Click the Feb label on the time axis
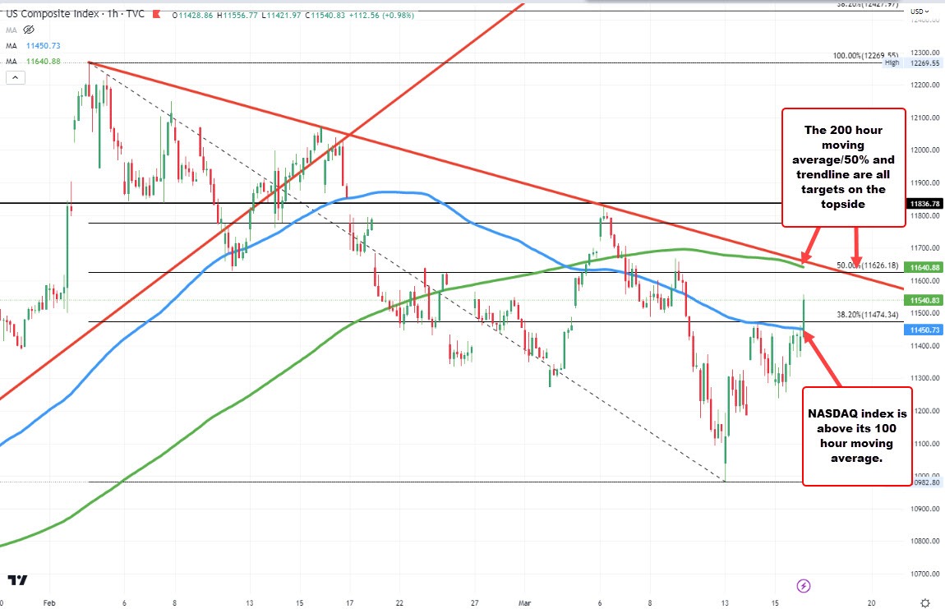The image size is (945, 609). pyautogui.click(x=49, y=603)
